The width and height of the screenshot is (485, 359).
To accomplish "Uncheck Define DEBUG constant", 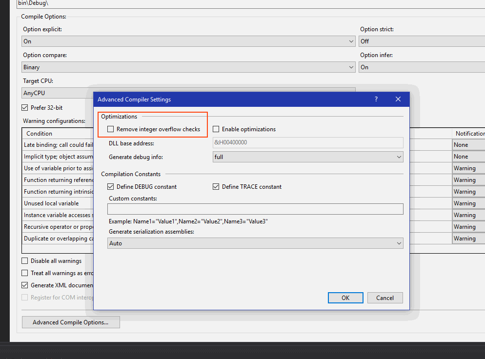I will pos(110,186).
